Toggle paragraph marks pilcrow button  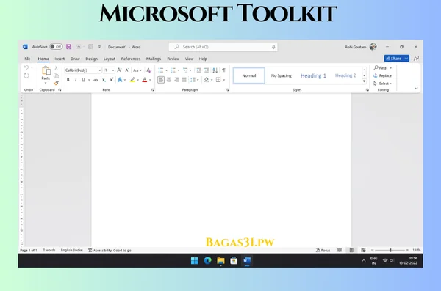pos(223,70)
